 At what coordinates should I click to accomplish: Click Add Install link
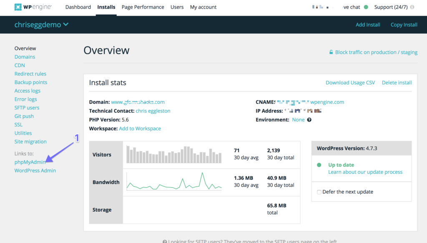368,25
